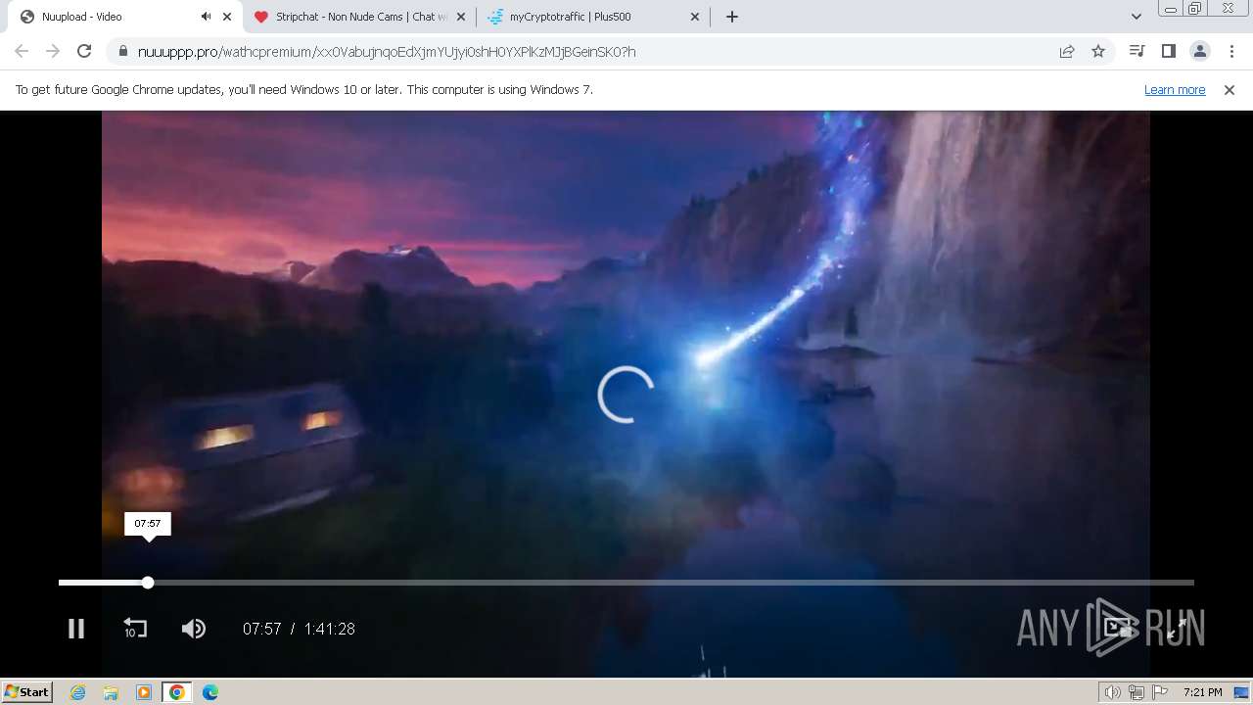Click the 07:57 elapsed time label
Screen dimensions: 1253x705
coord(261,629)
